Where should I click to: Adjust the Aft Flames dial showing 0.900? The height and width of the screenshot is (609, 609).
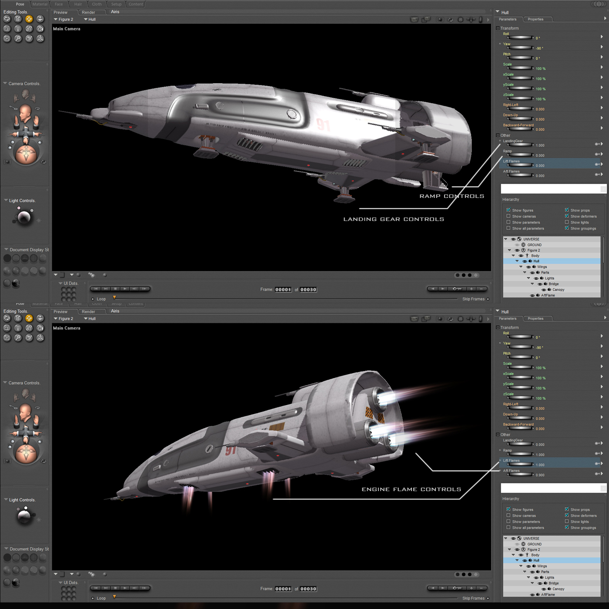coord(520,475)
